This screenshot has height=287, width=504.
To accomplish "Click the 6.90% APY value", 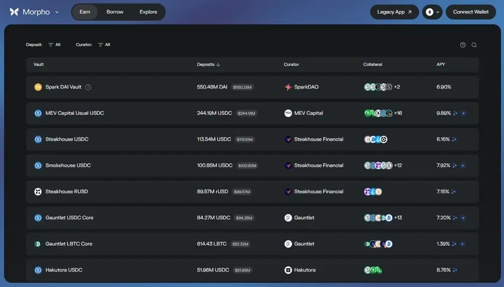I will click(x=444, y=87).
